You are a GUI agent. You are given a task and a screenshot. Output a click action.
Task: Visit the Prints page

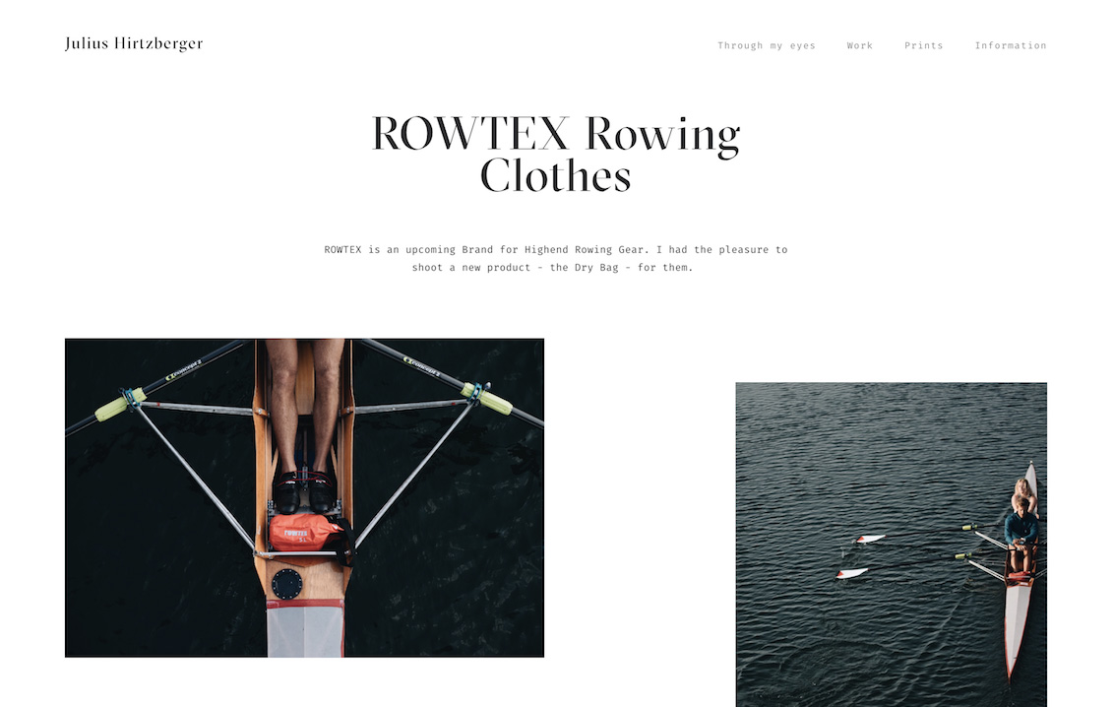pyautogui.click(x=923, y=45)
